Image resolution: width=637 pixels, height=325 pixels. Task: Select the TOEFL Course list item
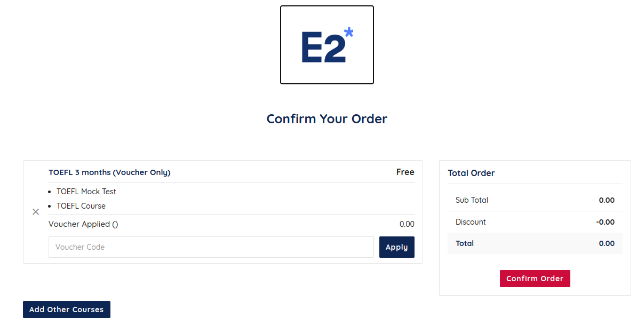click(x=80, y=205)
